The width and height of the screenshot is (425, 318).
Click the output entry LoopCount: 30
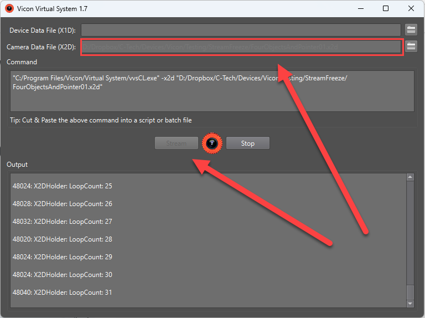pos(62,275)
